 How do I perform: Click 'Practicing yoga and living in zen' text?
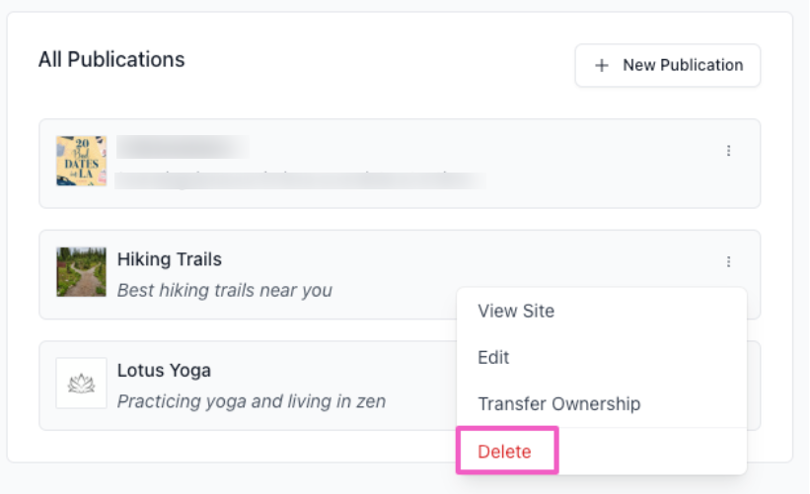click(x=251, y=401)
